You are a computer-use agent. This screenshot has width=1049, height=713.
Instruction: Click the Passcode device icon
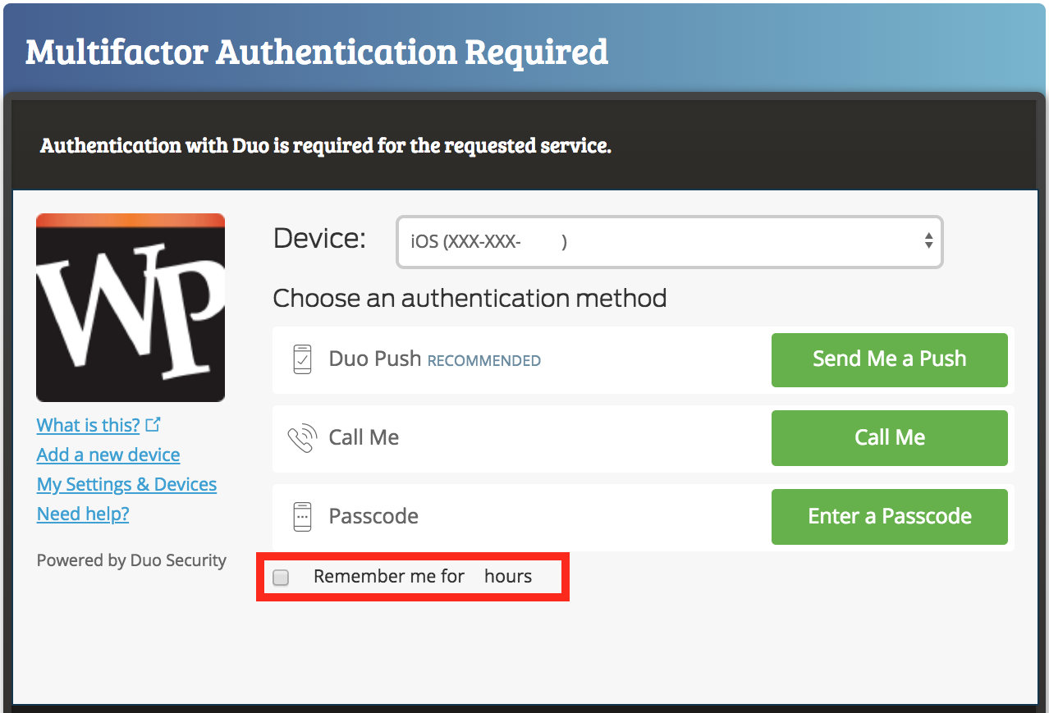(x=302, y=516)
